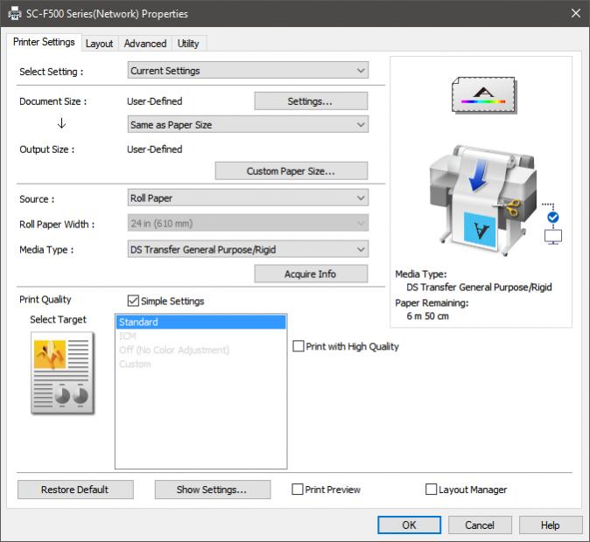Click the Show Settings... button
The width and height of the screenshot is (590, 542).
(212, 490)
